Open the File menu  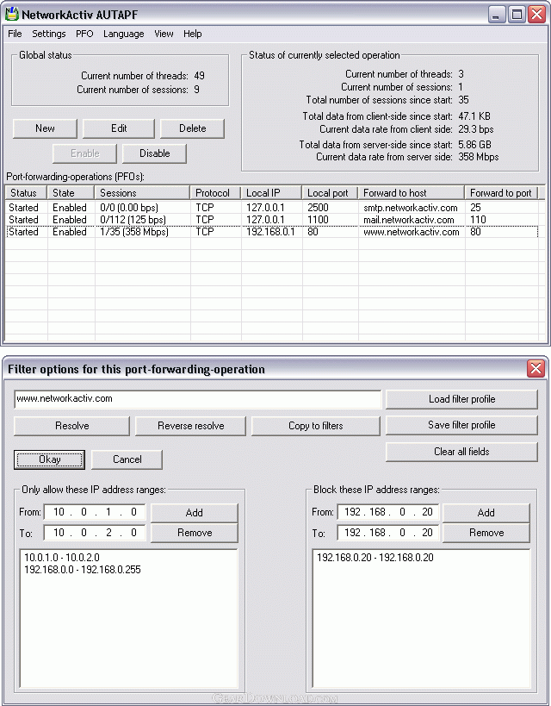pos(15,34)
